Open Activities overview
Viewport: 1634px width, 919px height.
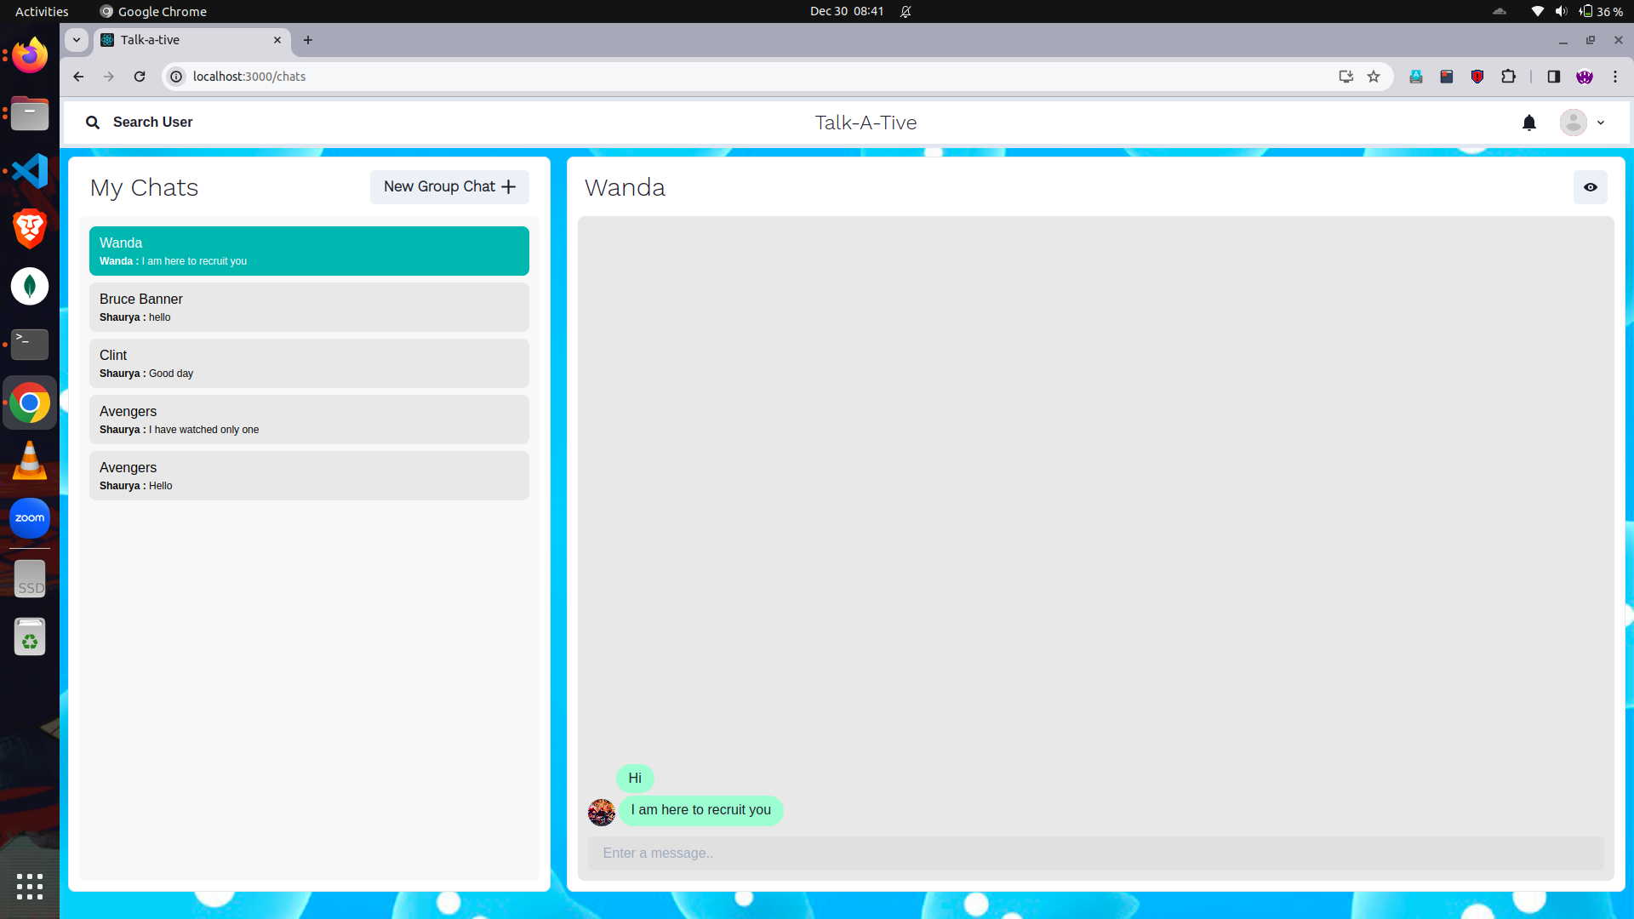coord(42,11)
